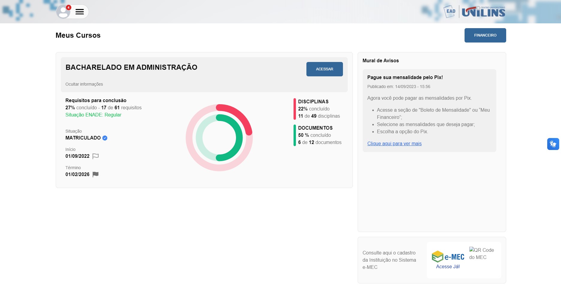This screenshot has width=561, height=288.
Task: Click the Acesse Já! link under e-MEC
Action: (448, 266)
